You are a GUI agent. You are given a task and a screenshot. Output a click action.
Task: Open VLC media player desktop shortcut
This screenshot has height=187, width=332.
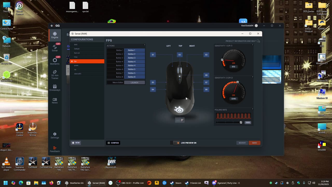[x=6, y=164]
